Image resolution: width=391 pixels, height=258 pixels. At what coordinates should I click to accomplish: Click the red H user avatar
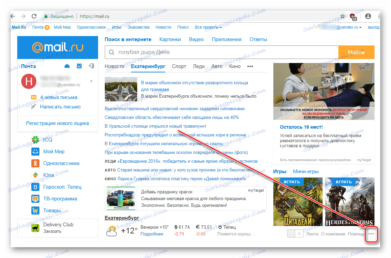pyautogui.click(x=29, y=81)
